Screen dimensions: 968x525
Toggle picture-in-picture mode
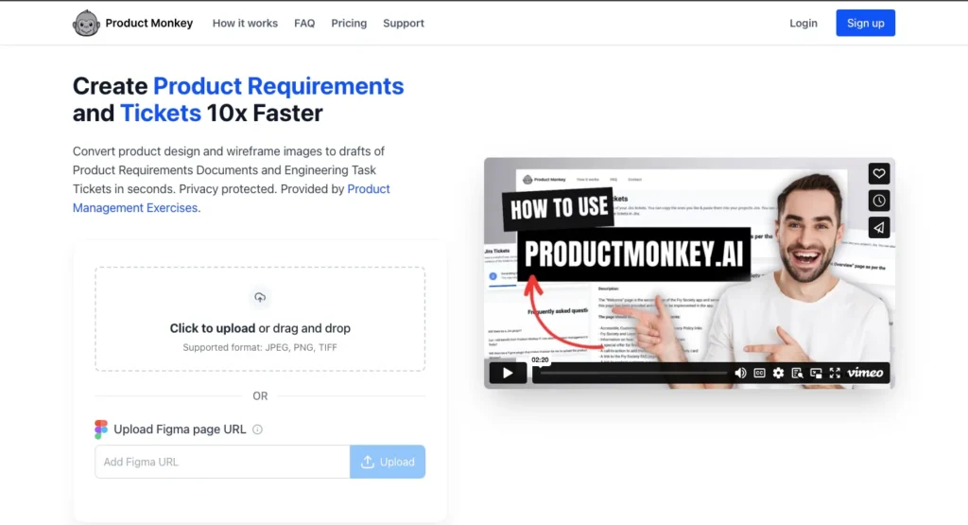(x=816, y=373)
